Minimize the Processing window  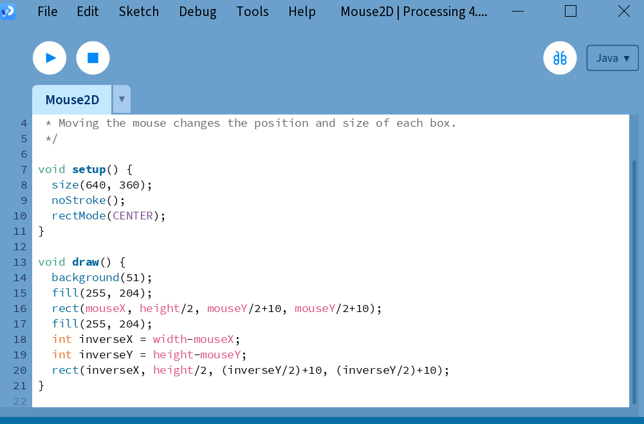(518, 11)
